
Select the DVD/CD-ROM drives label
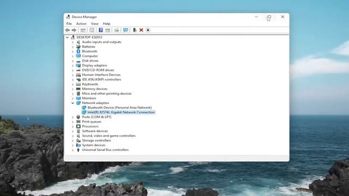98,70
